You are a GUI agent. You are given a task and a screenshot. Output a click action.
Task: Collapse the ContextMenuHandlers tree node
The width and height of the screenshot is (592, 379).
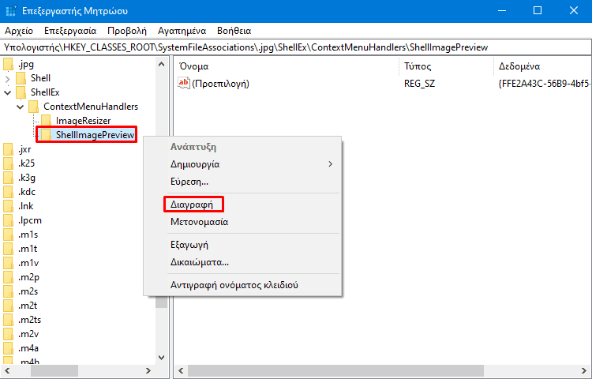21,107
